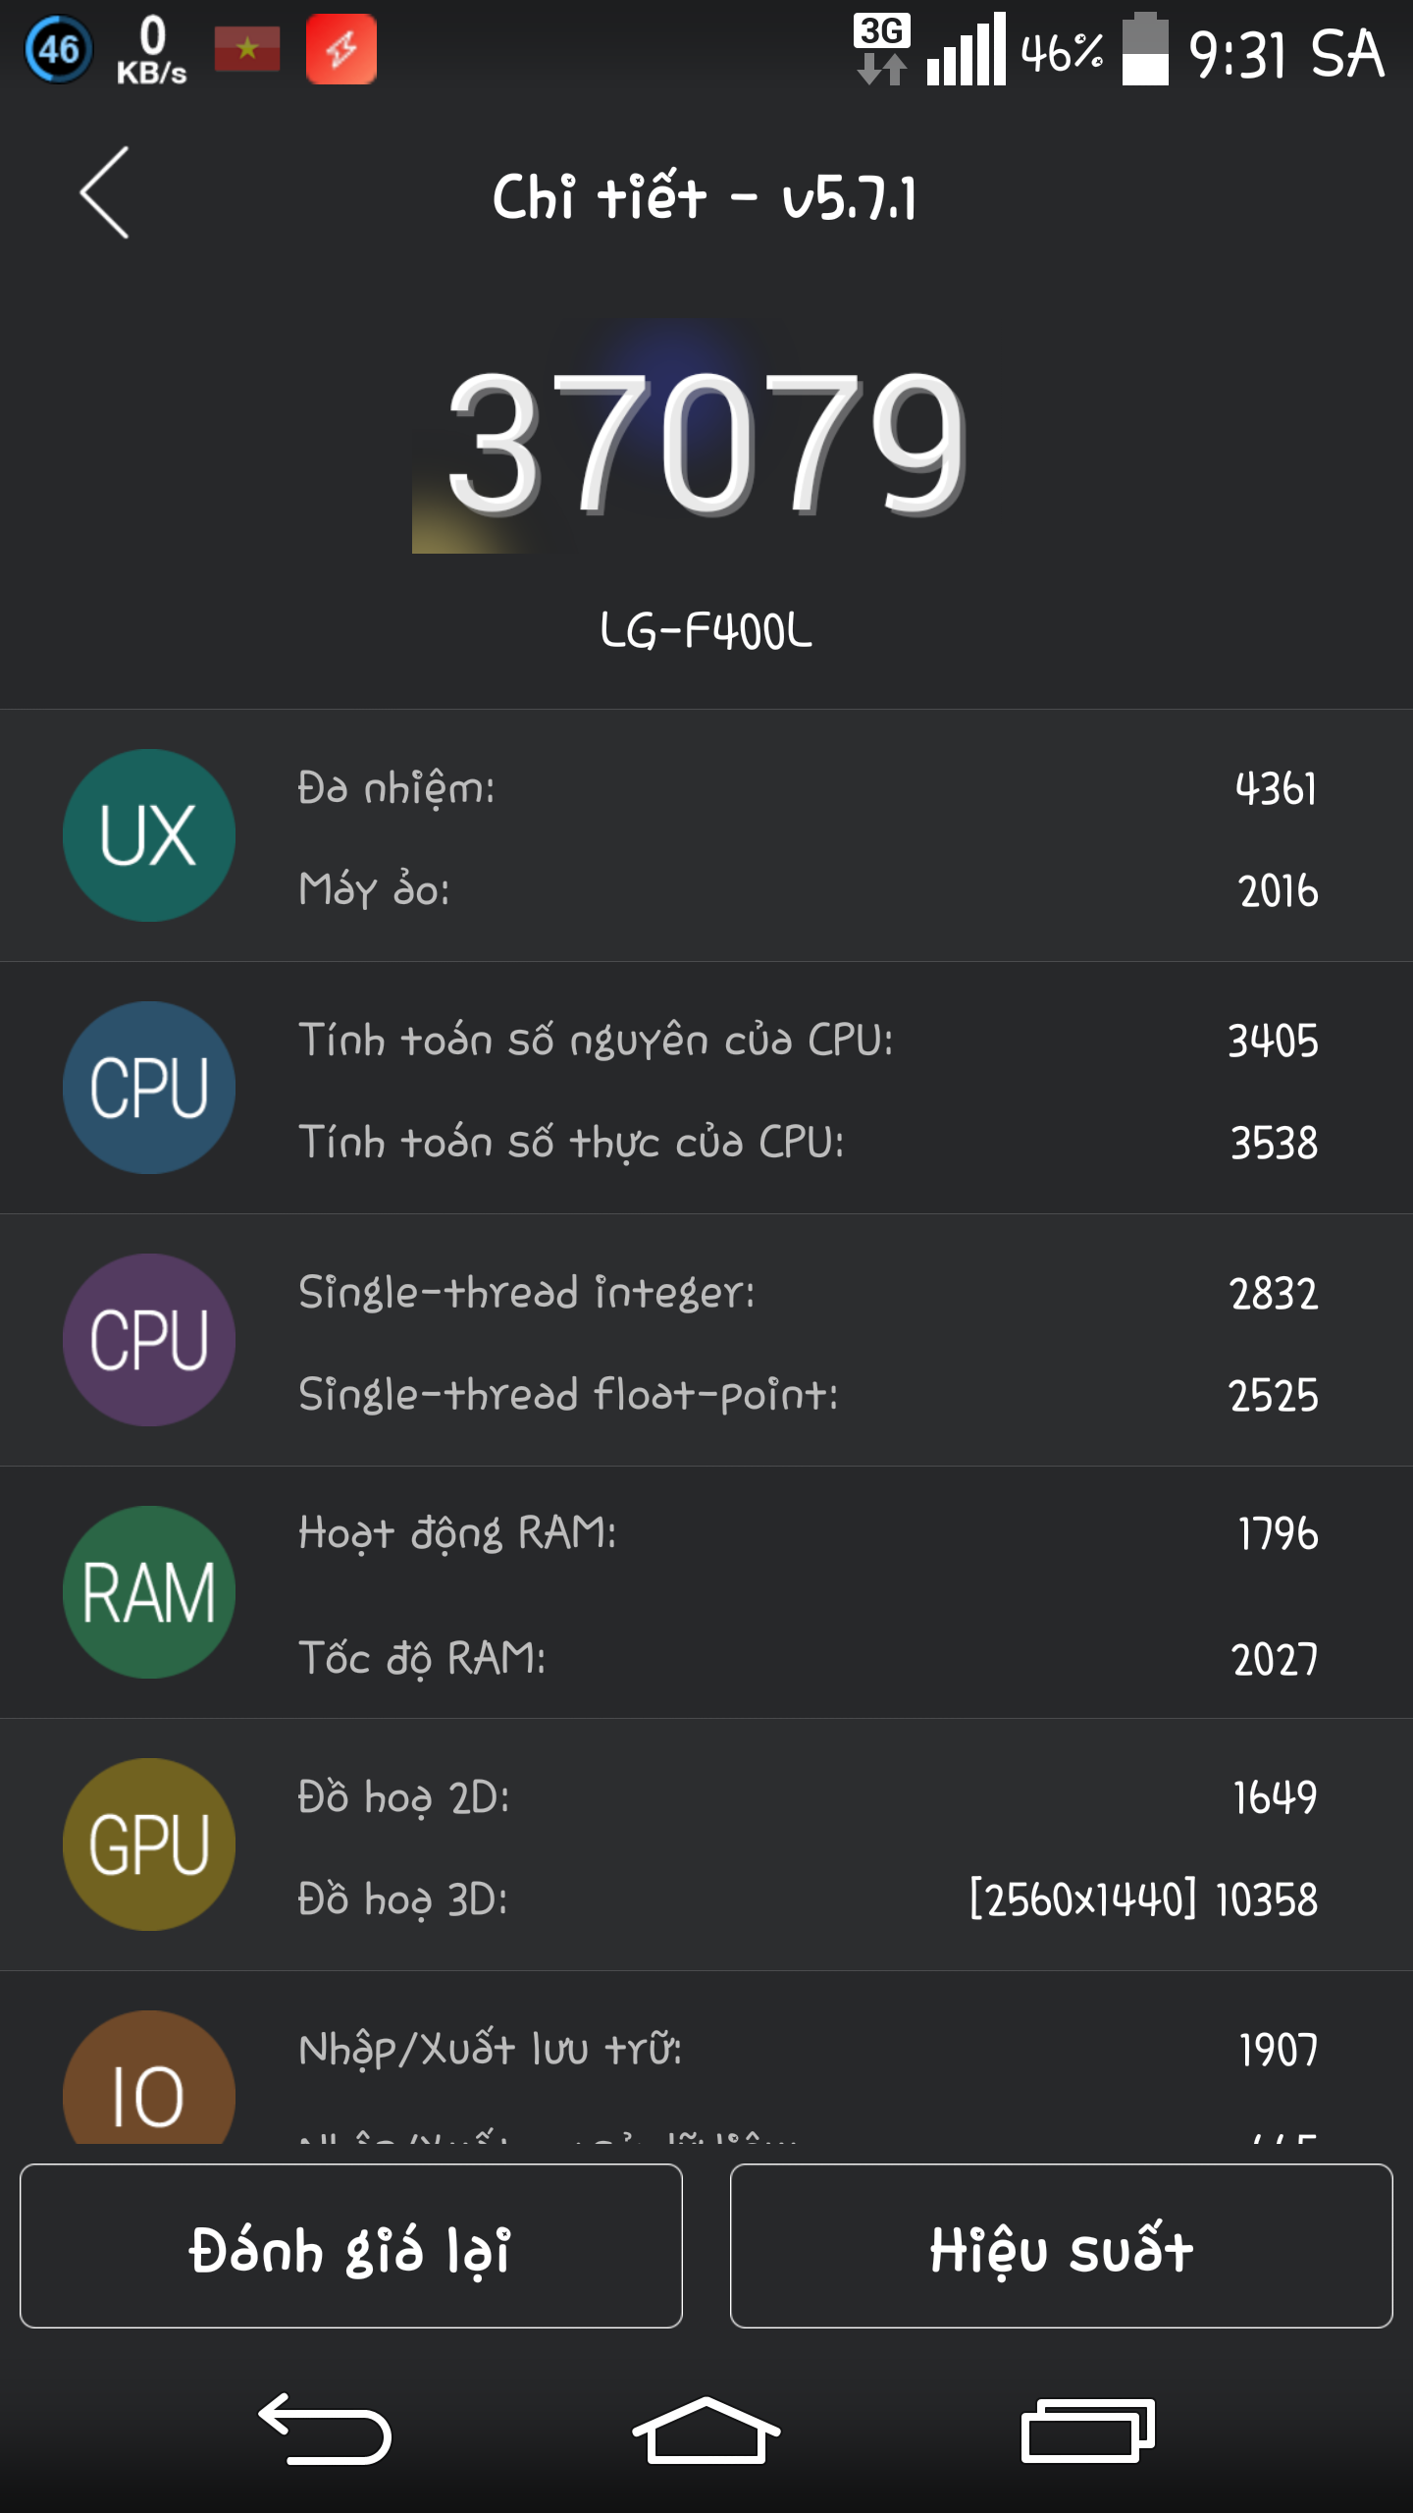Tap the teal UX category icon
This screenshot has height=2513, width=1413.
click(x=149, y=835)
